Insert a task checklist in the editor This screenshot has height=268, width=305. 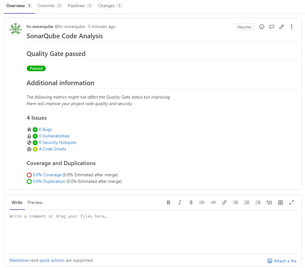pos(258,202)
